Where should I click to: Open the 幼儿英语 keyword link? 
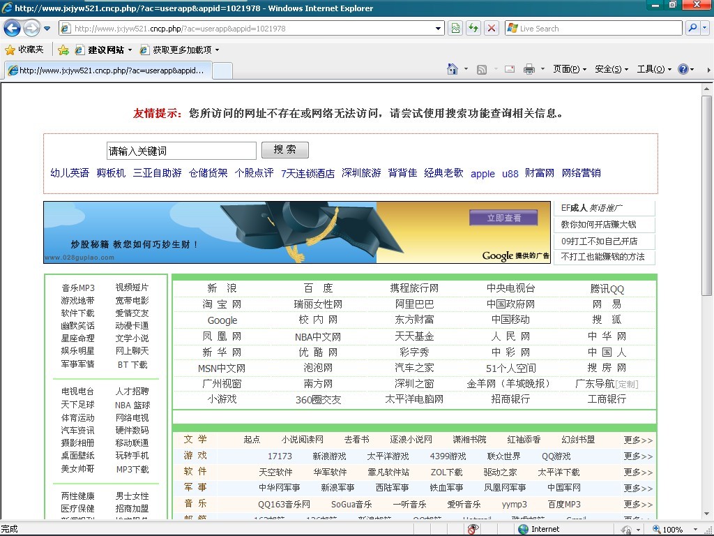pyautogui.click(x=70, y=173)
